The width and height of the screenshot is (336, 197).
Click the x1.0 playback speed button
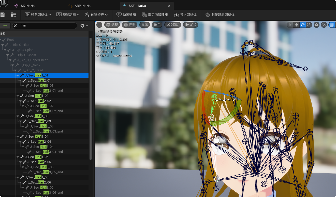tap(191, 25)
